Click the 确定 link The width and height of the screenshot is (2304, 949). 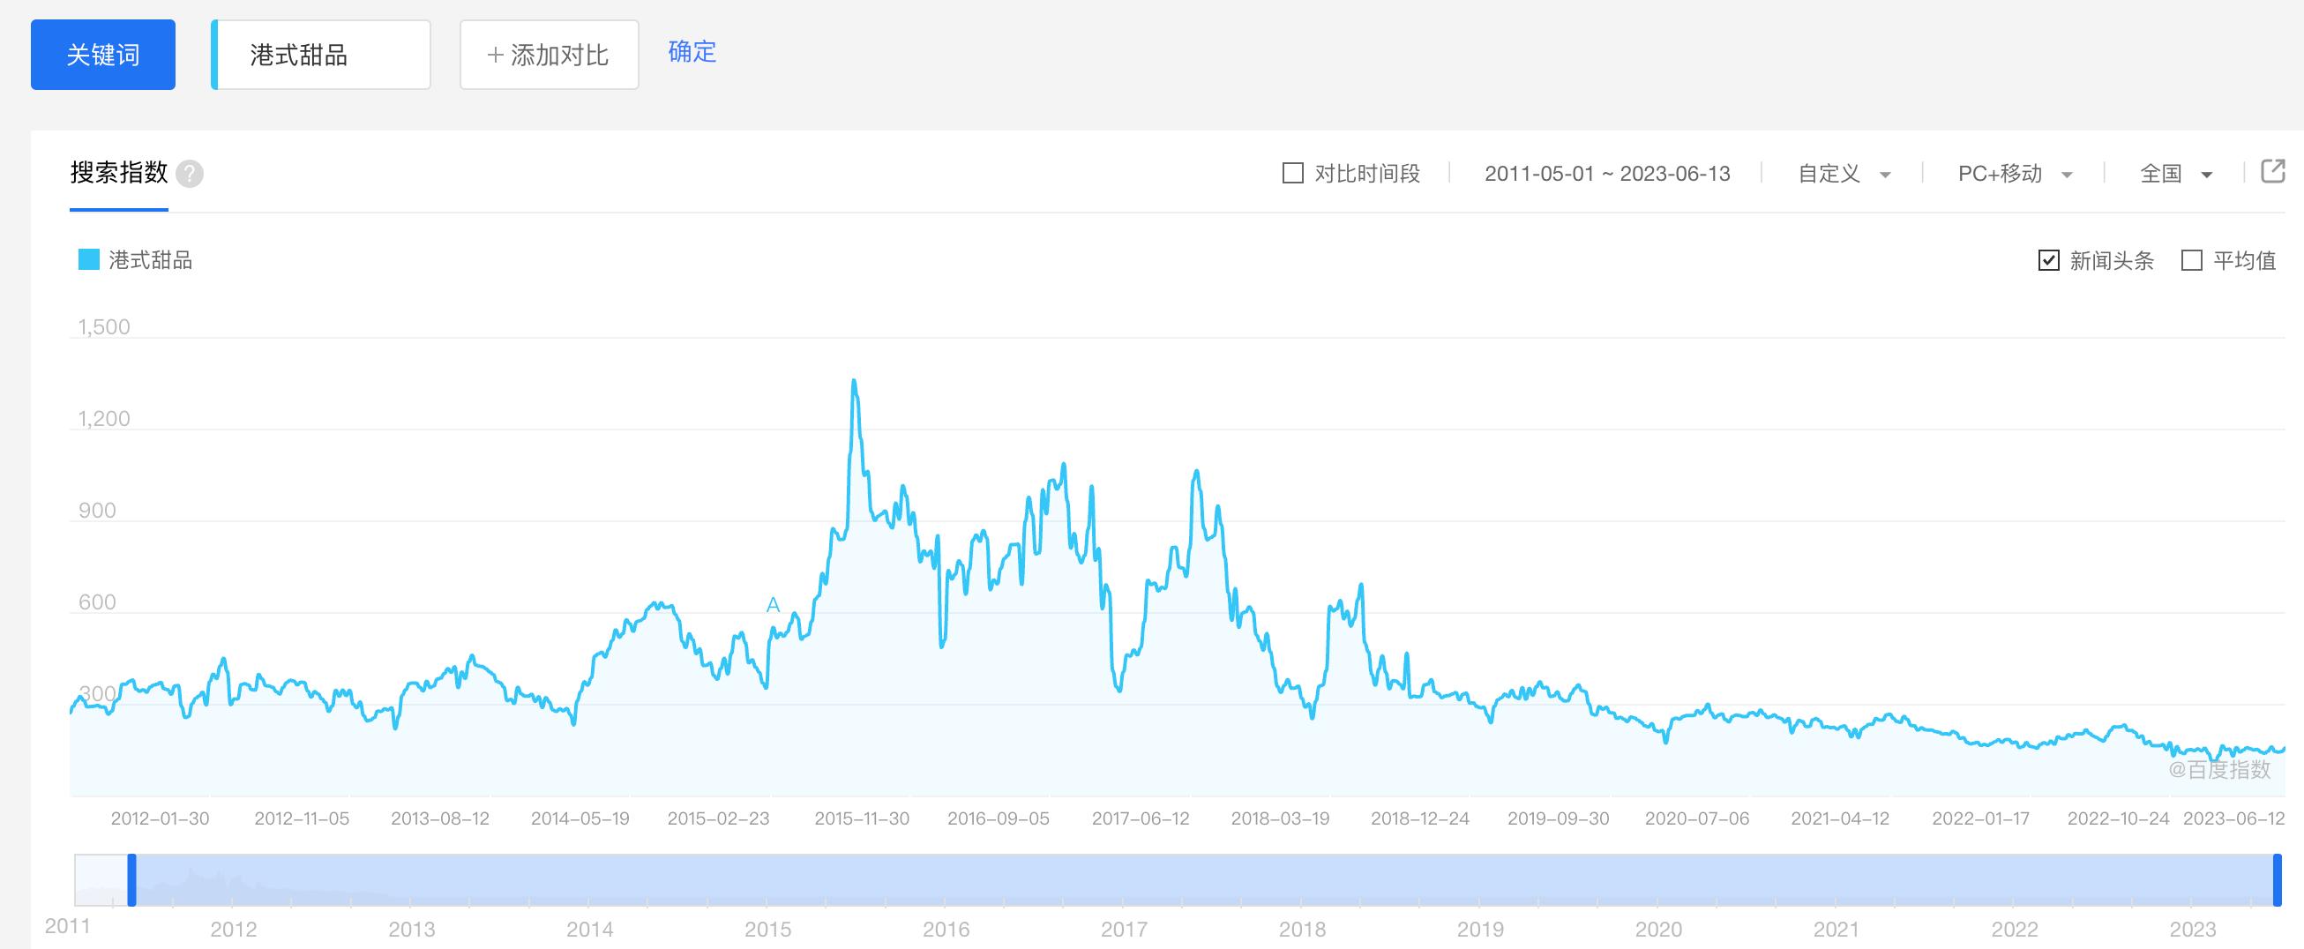pos(692,52)
